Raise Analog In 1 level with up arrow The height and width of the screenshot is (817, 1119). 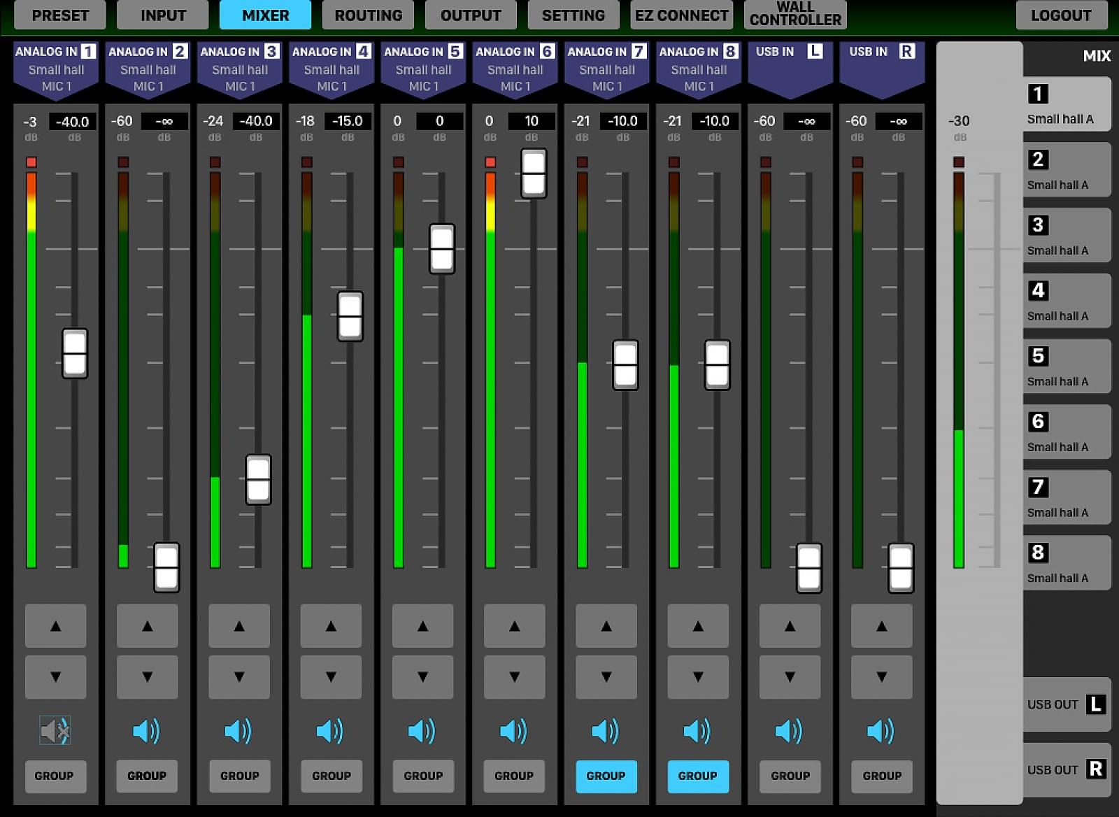click(x=55, y=626)
